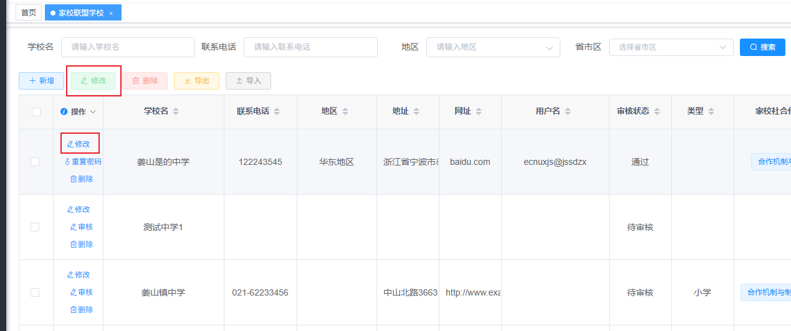791x331 pixels.
Task: Click the red 删除 toolbar button
Action: 145,81
